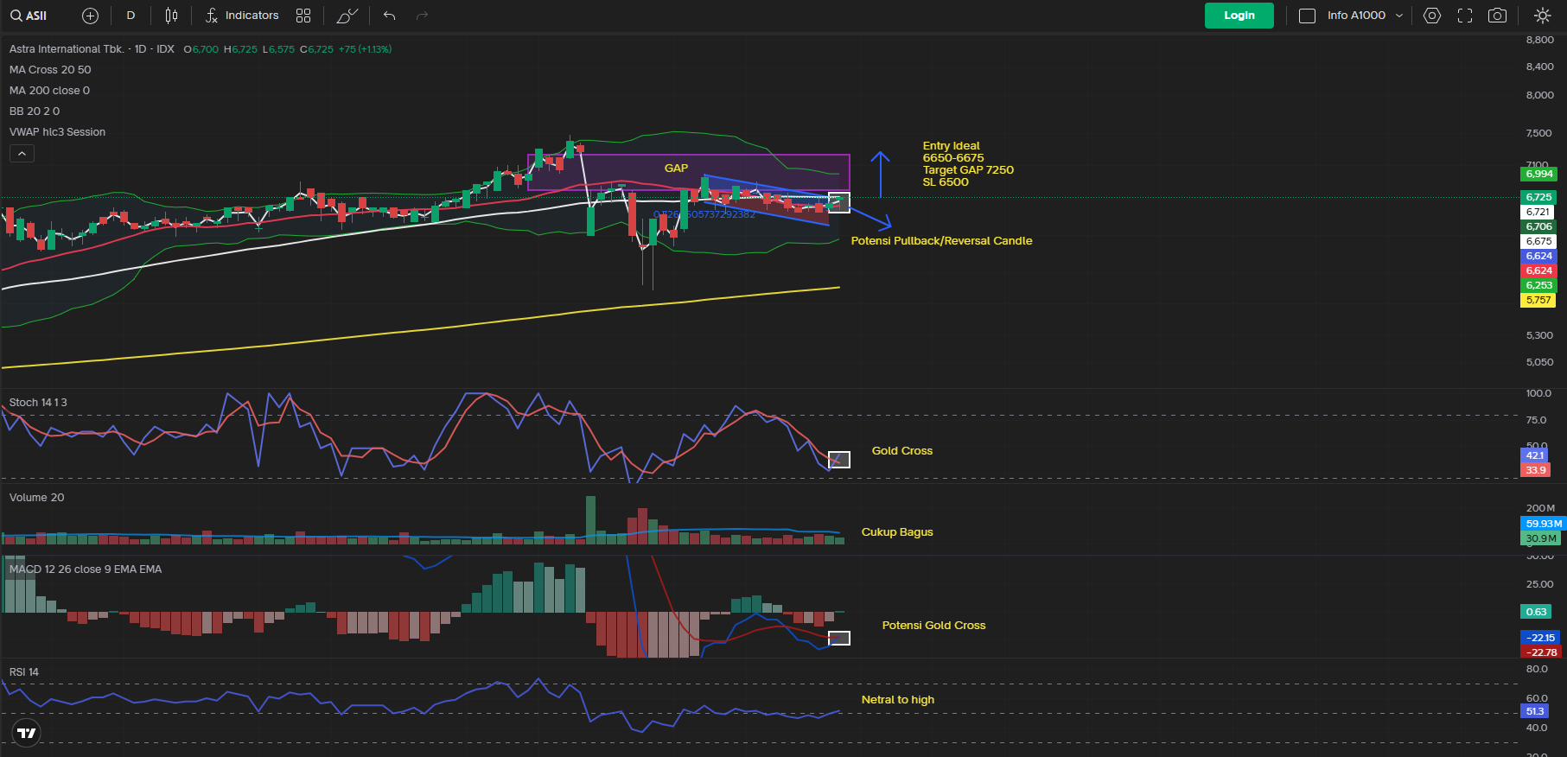Take a chart snapshot with camera icon
1567x757 pixels.
point(1498,16)
